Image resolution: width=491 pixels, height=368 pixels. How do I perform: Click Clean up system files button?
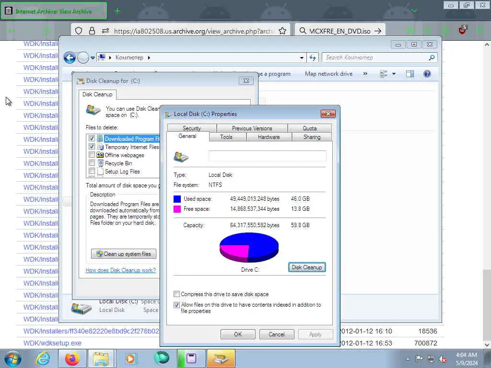(124, 254)
